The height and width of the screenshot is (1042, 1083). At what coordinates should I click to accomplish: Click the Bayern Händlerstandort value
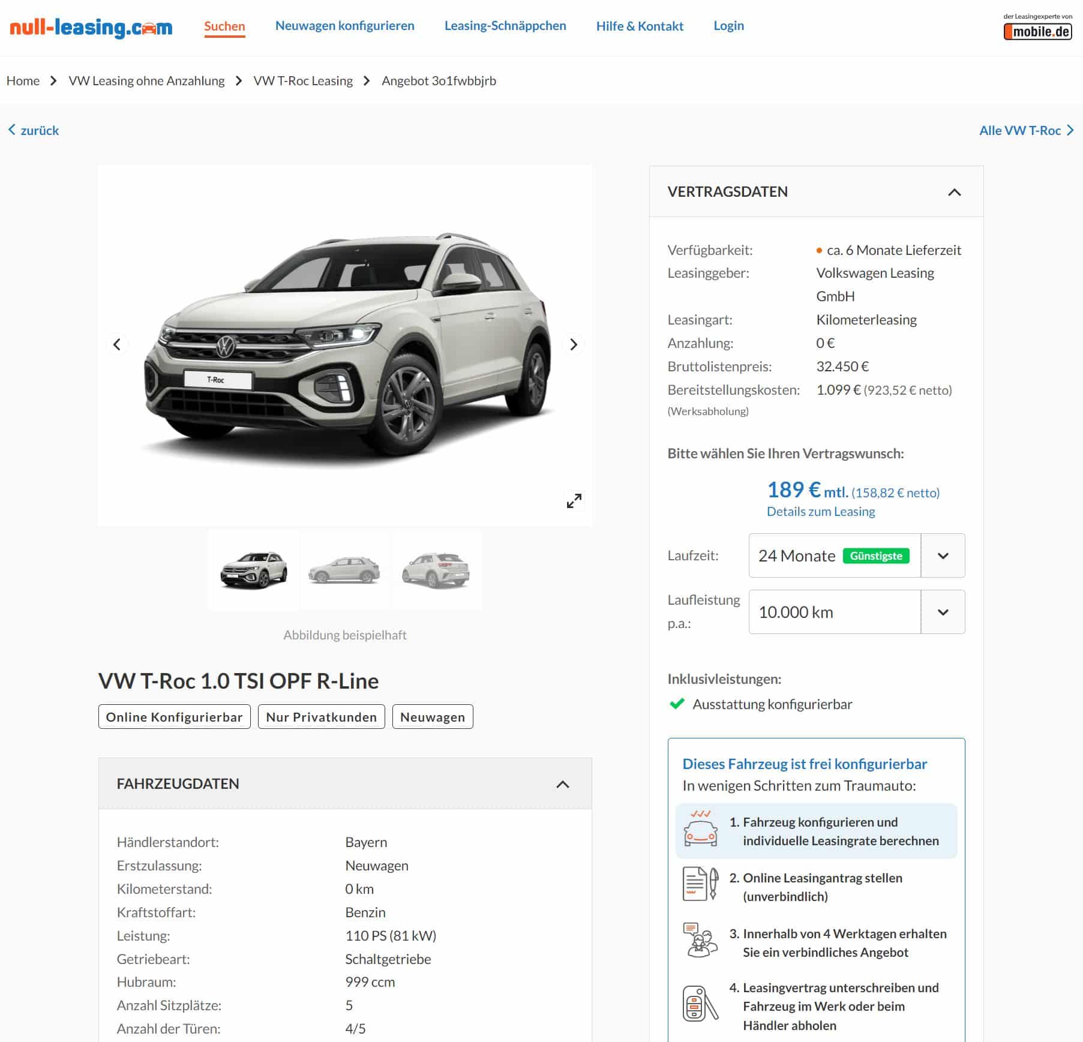tap(366, 842)
